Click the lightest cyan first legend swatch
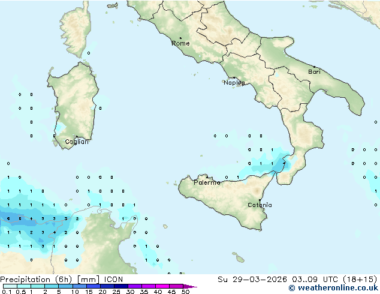The image size is (380, 294). point(10,286)
